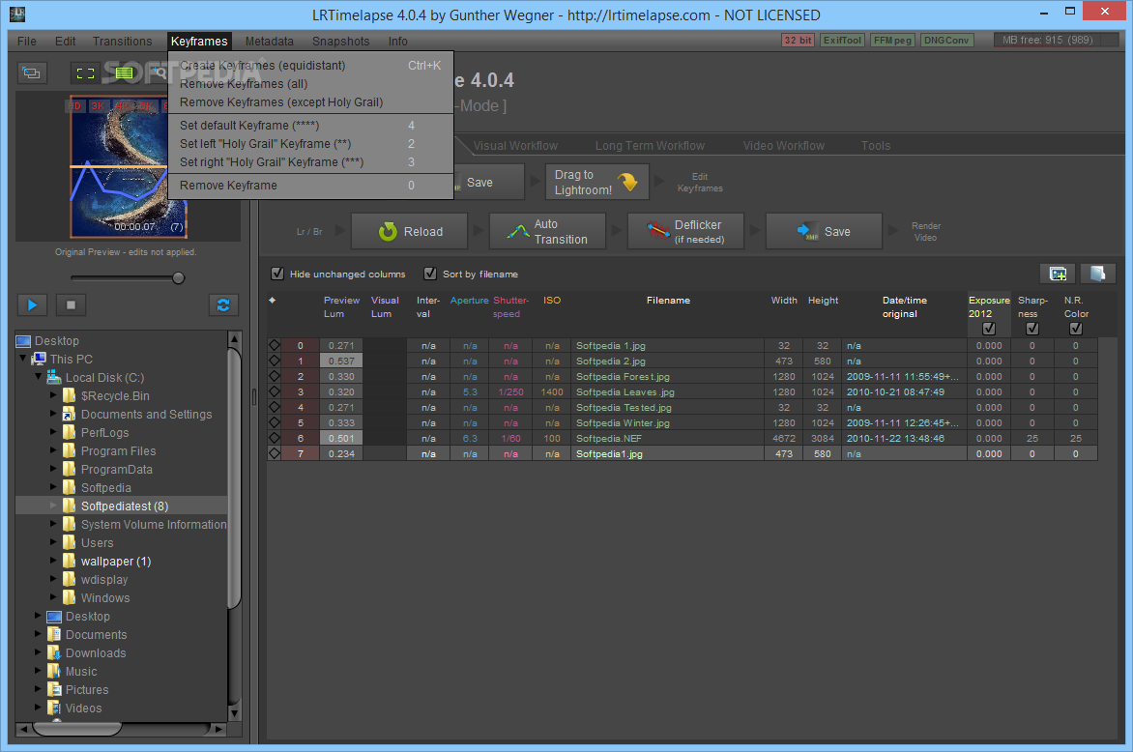Toggle the Exposure 2012 column checkbox
Image resolution: width=1133 pixels, height=752 pixels.
pyautogui.click(x=989, y=329)
